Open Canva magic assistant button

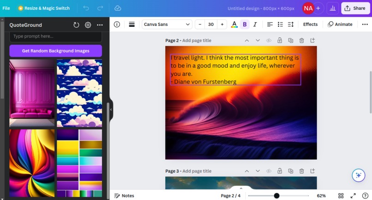[358, 176]
